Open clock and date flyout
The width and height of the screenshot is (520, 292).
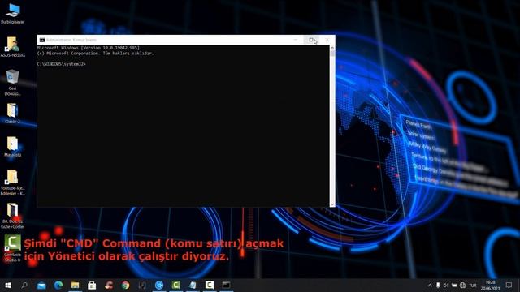(490, 285)
